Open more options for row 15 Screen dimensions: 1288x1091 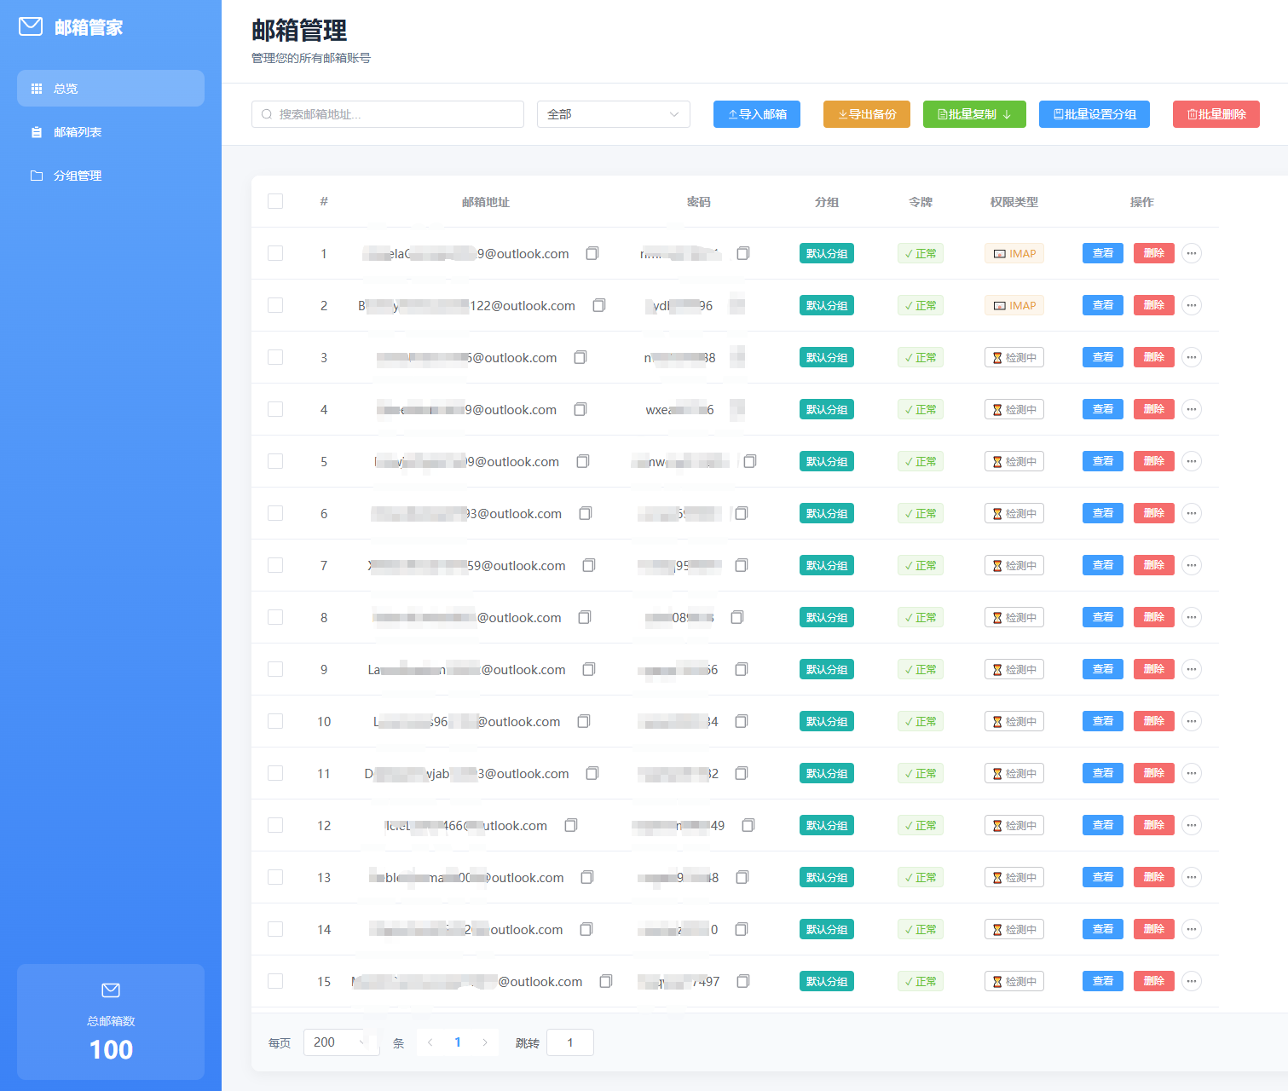click(1192, 981)
